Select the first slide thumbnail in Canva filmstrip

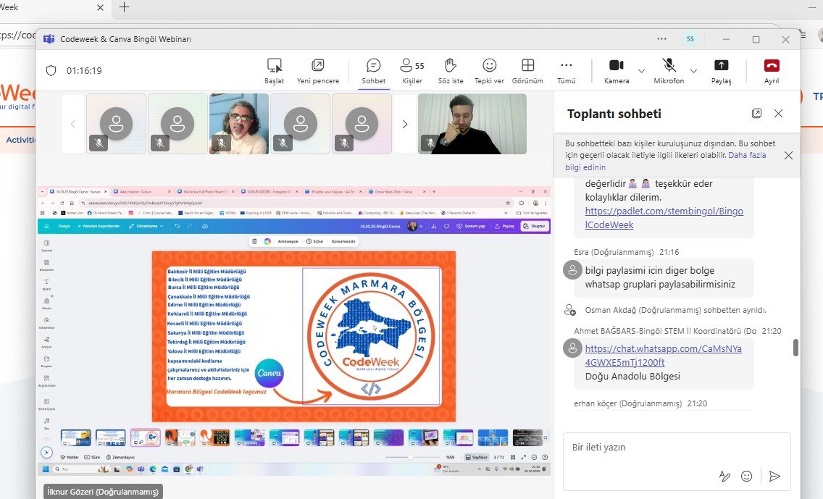point(75,437)
